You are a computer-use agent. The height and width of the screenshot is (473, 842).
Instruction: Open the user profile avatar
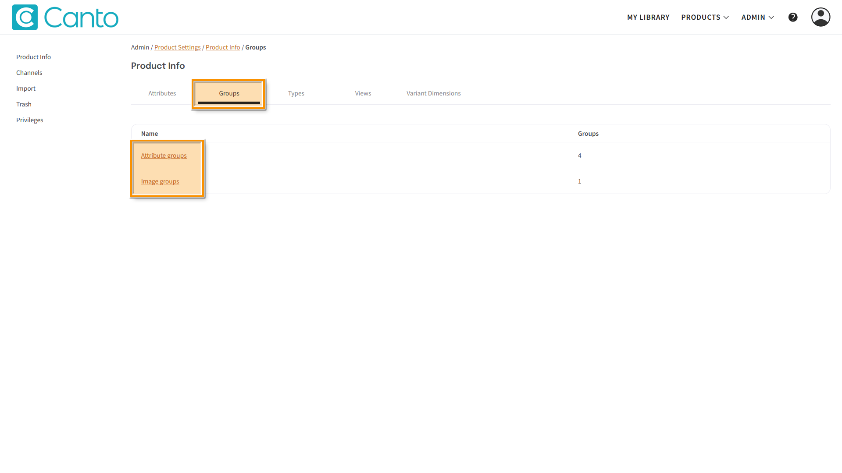click(821, 17)
